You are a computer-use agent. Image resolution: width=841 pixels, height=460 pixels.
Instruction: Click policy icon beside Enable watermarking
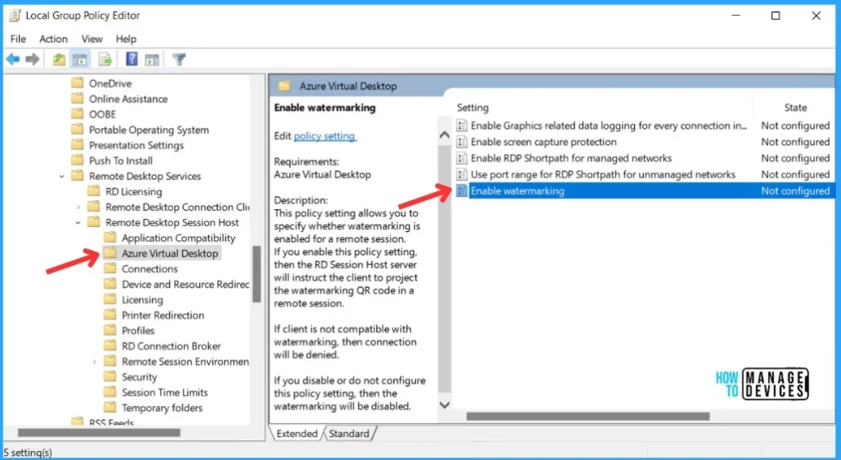(462, 190)
